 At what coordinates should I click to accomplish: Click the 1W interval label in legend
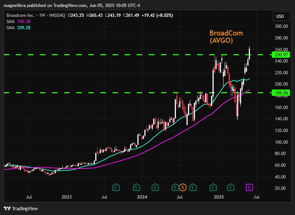tap(42, 15)
